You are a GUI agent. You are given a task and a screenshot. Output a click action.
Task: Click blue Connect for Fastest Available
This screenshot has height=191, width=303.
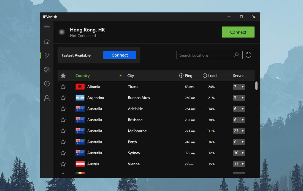coord(120,55)
